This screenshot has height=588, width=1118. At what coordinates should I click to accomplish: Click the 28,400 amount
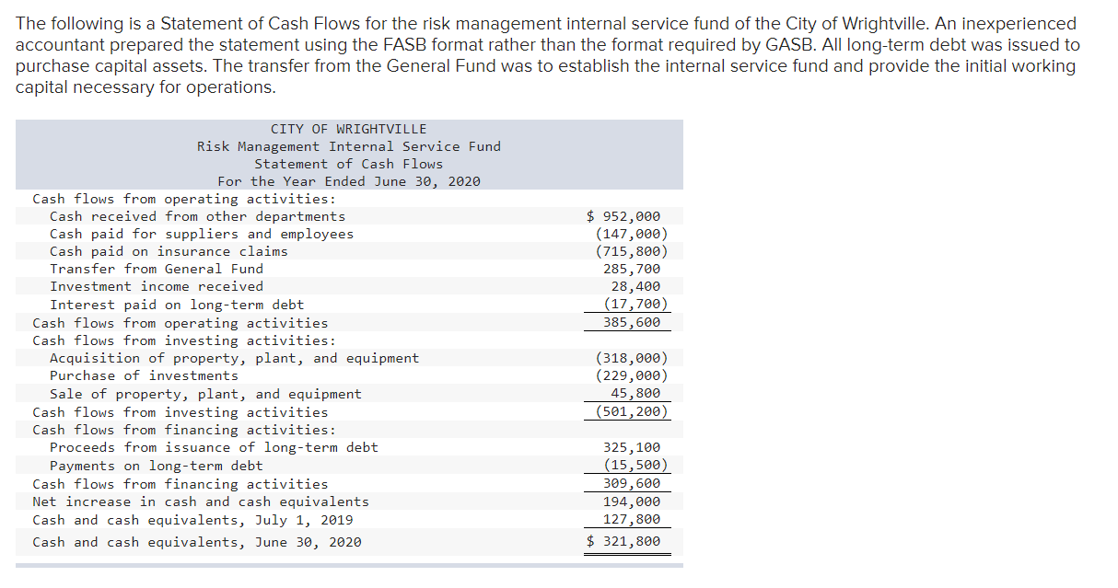click(x=635, y=286)
